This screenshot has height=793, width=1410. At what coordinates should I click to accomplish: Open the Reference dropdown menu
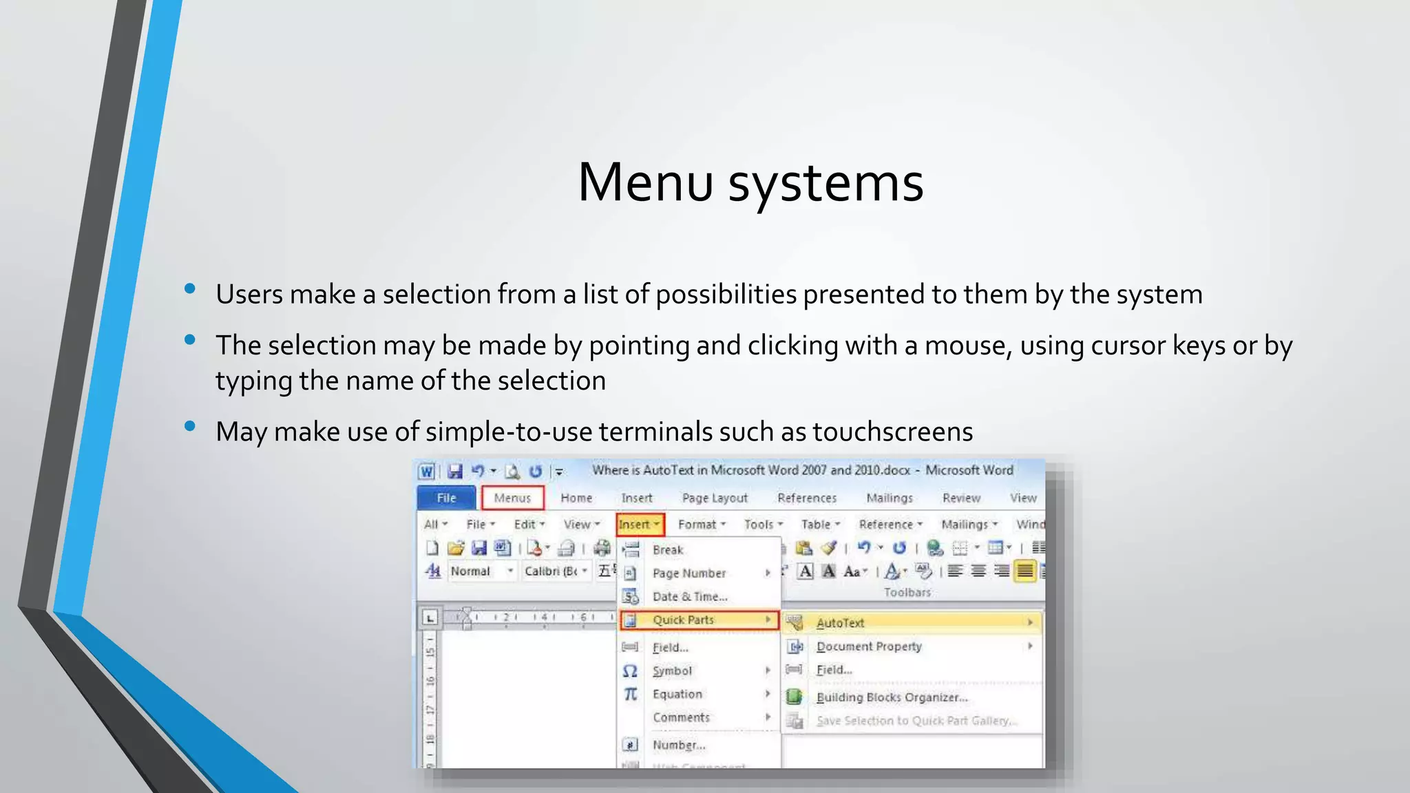click(x=891, y=525)
